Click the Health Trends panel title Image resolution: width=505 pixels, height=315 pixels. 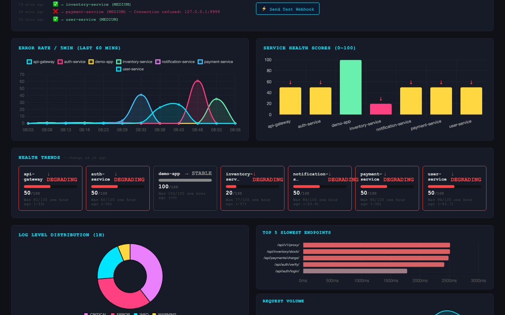[x=39, y=157]
